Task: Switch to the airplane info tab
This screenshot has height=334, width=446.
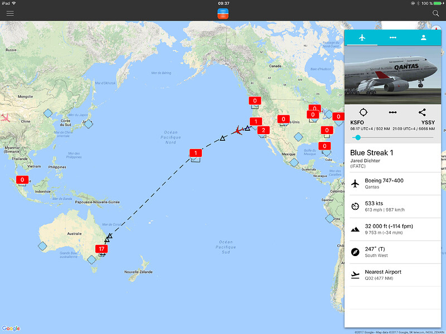Action: (x=362, y=37)
